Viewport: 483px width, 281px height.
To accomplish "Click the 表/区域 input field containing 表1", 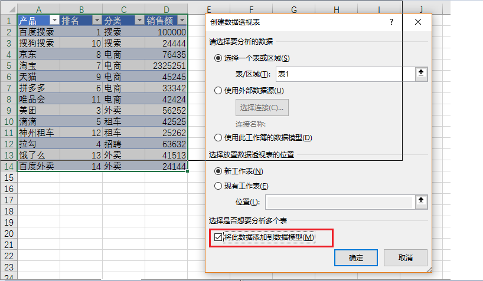I will [x=345, y=74].
